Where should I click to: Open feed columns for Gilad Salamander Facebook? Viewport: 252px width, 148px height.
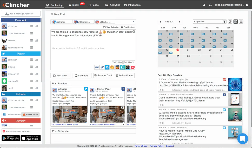31,33
